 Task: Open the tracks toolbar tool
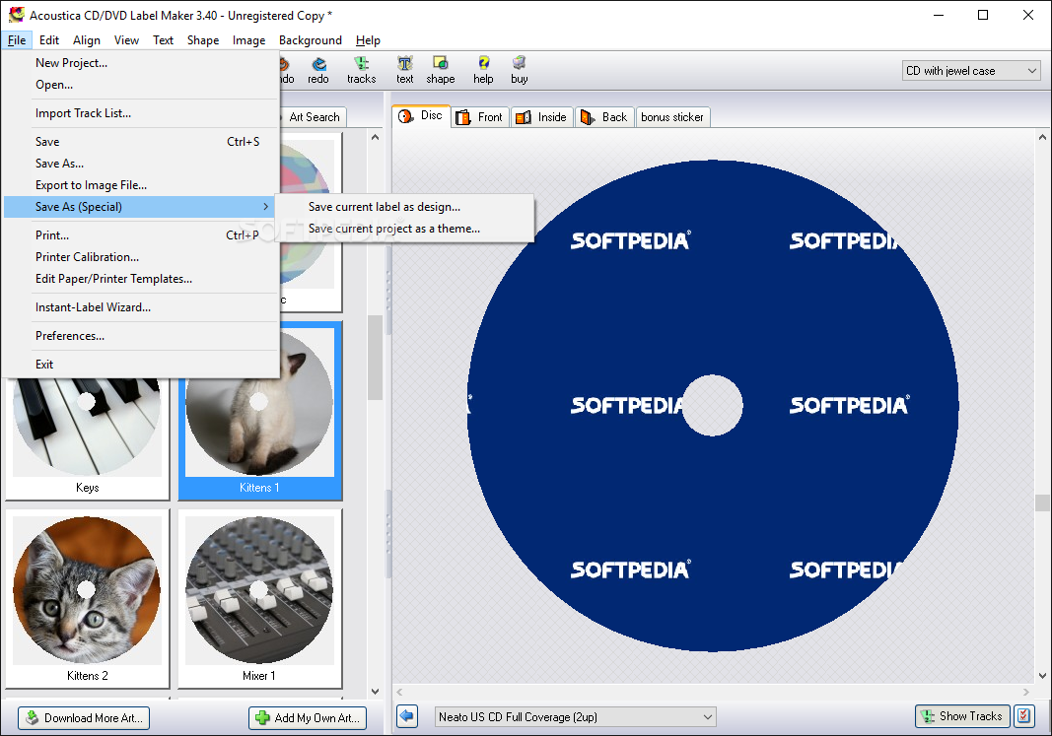(361, 70)
